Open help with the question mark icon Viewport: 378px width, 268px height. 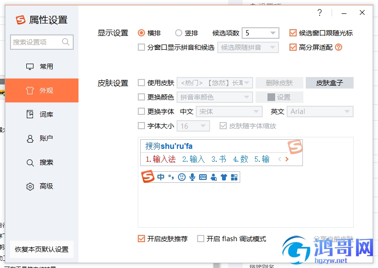(x=320, y=12)
